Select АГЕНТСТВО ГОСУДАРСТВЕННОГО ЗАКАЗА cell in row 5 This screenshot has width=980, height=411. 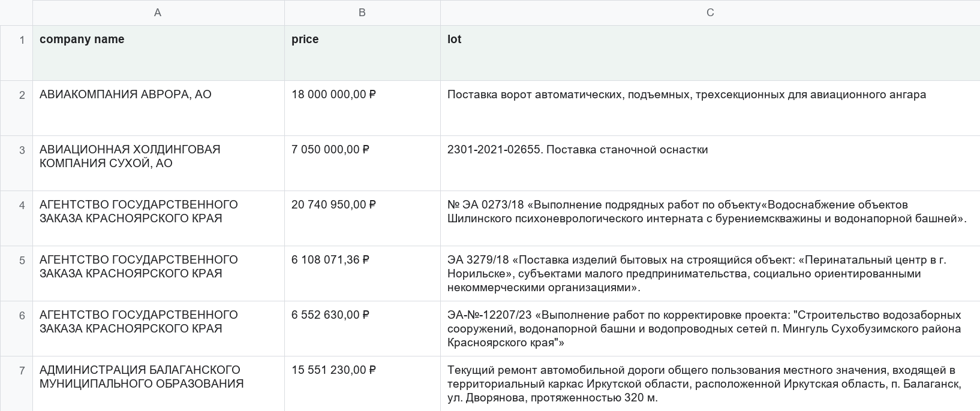[x=158, y=273]
